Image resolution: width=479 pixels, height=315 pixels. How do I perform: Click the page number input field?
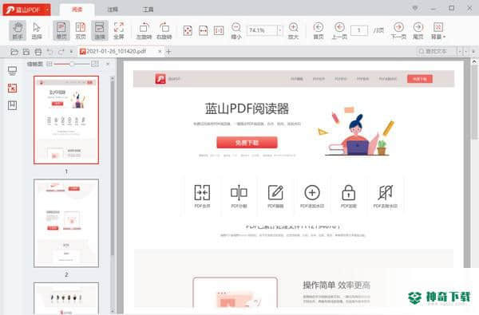[359, 30]
